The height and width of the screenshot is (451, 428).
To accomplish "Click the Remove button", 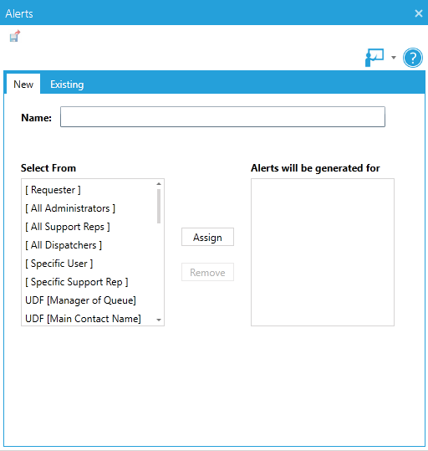I will tap(207, 272).
